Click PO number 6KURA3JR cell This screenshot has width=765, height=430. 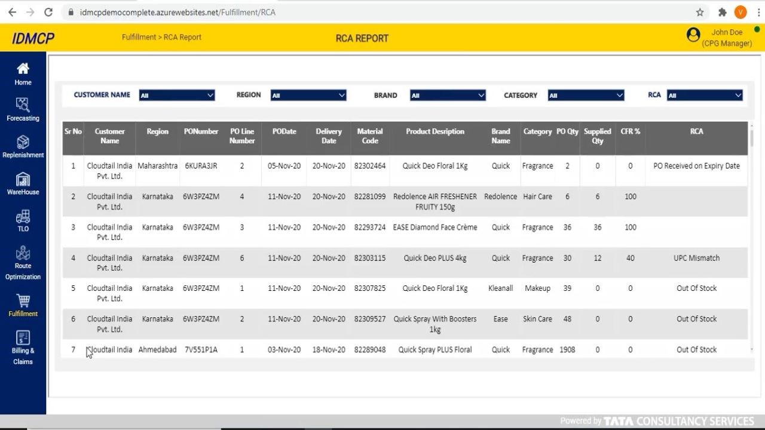tap(201, 166)
